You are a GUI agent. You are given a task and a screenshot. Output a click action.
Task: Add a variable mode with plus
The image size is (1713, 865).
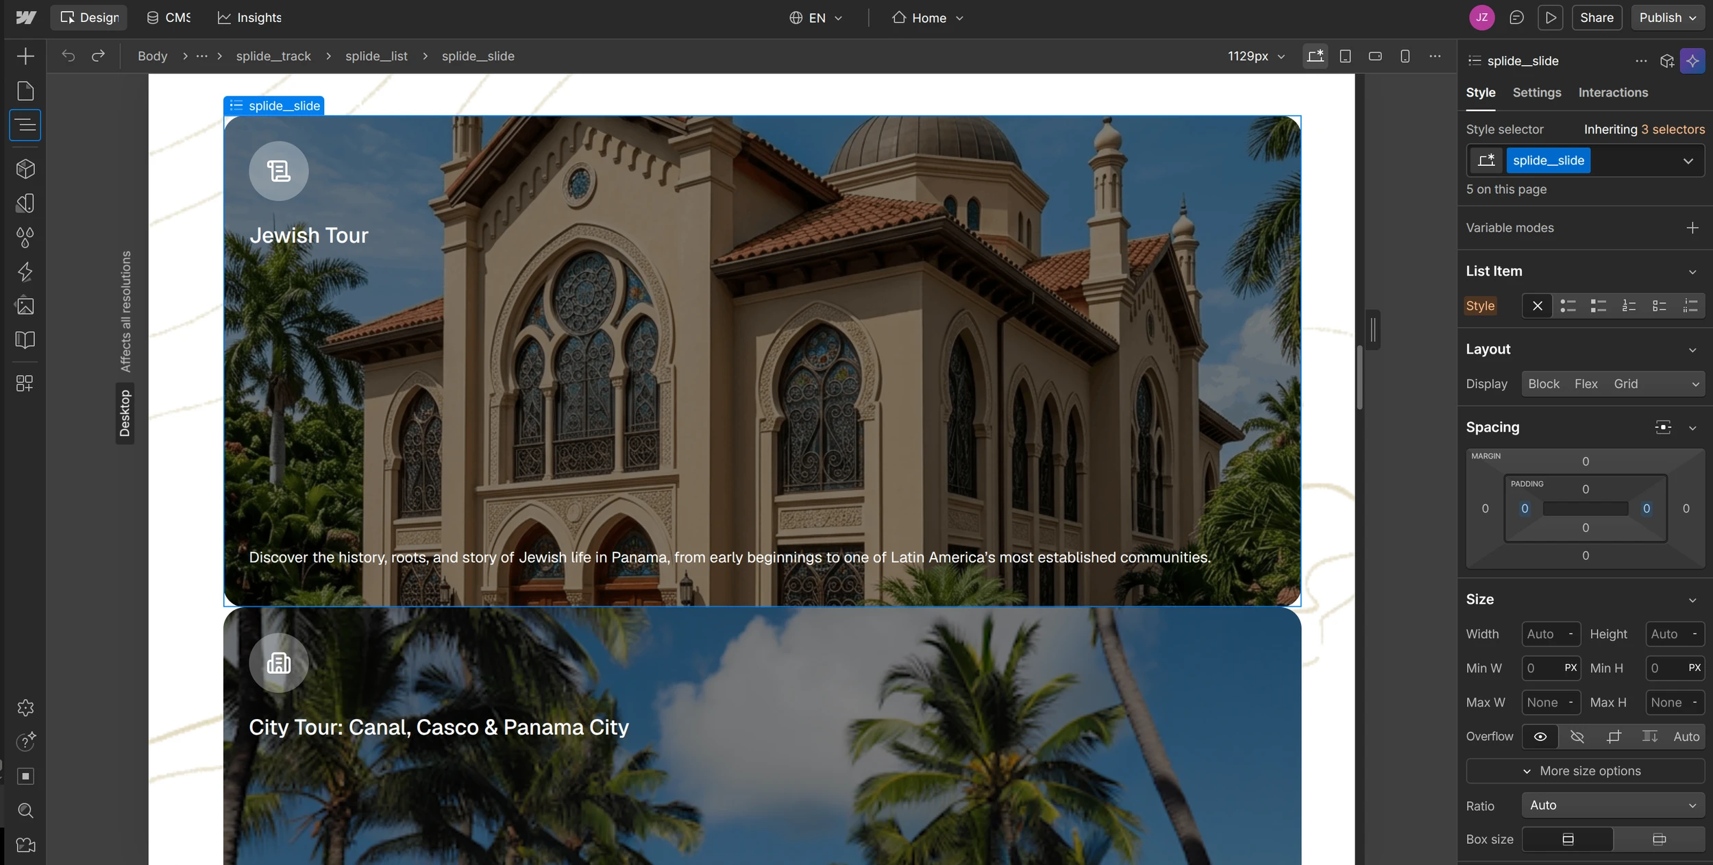coord(1692,228)
